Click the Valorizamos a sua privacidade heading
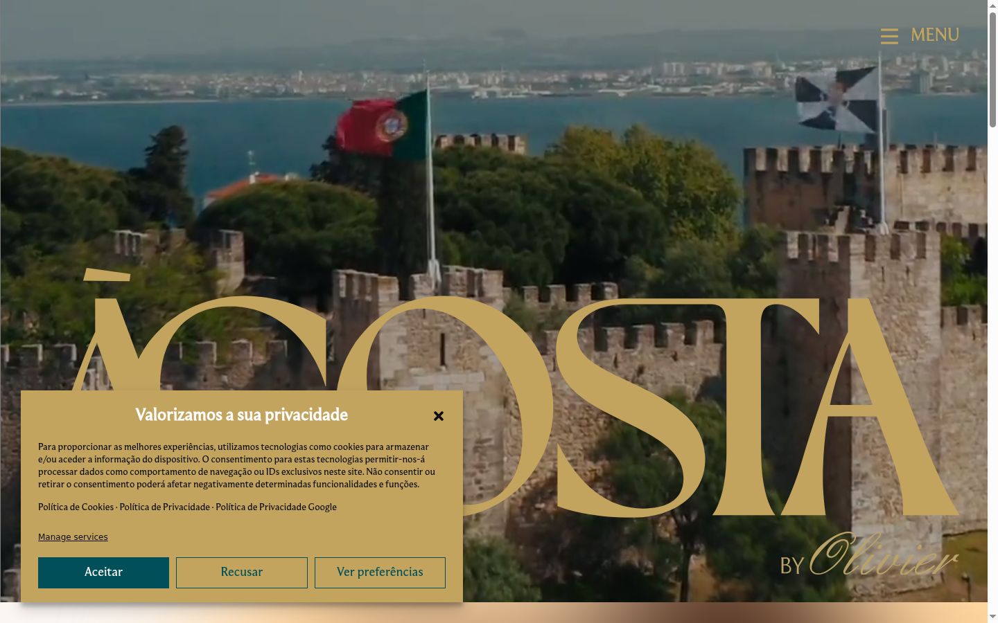This screenshot has width=998, height=623. [x=241, y=415]
